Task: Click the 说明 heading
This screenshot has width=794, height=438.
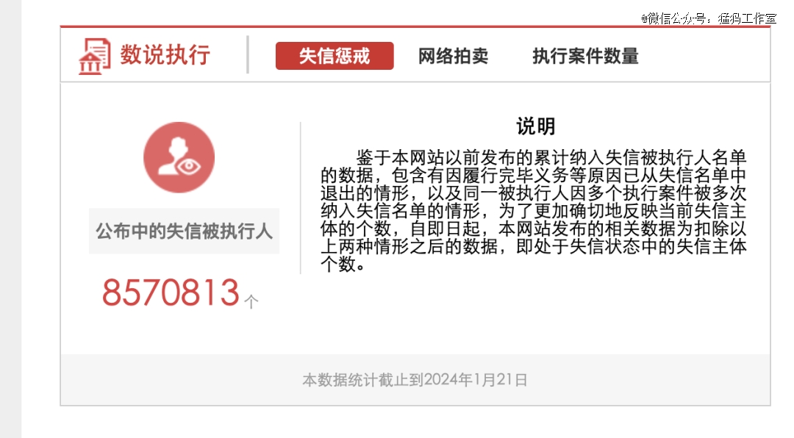Action: [536, 126]
